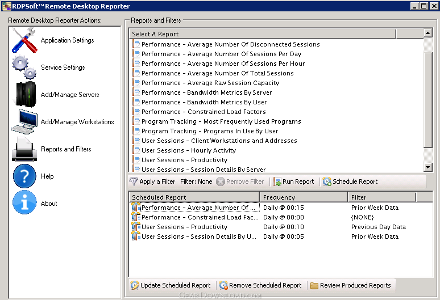Screen dimensions: 440x300
Task: Click the disabled Remove Filter button
Action: (x=240, y=181)
